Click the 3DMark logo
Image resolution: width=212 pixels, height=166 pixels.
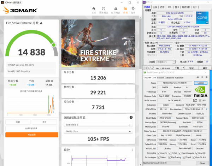[x=20, y=10]
